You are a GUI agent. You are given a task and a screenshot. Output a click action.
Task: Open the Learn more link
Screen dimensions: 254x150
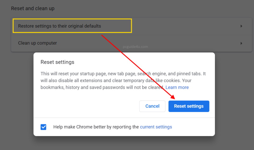177,87
